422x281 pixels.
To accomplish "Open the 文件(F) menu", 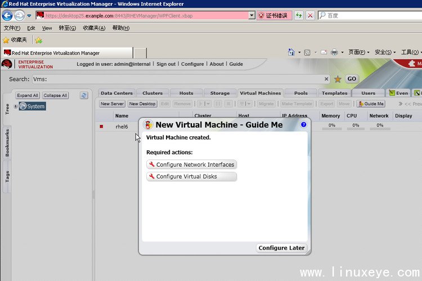I will click(12, 28).
